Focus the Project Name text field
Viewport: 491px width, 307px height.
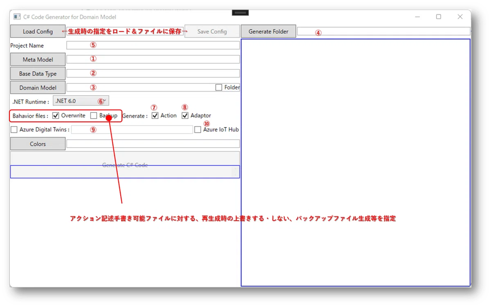[x=153, y=45]
